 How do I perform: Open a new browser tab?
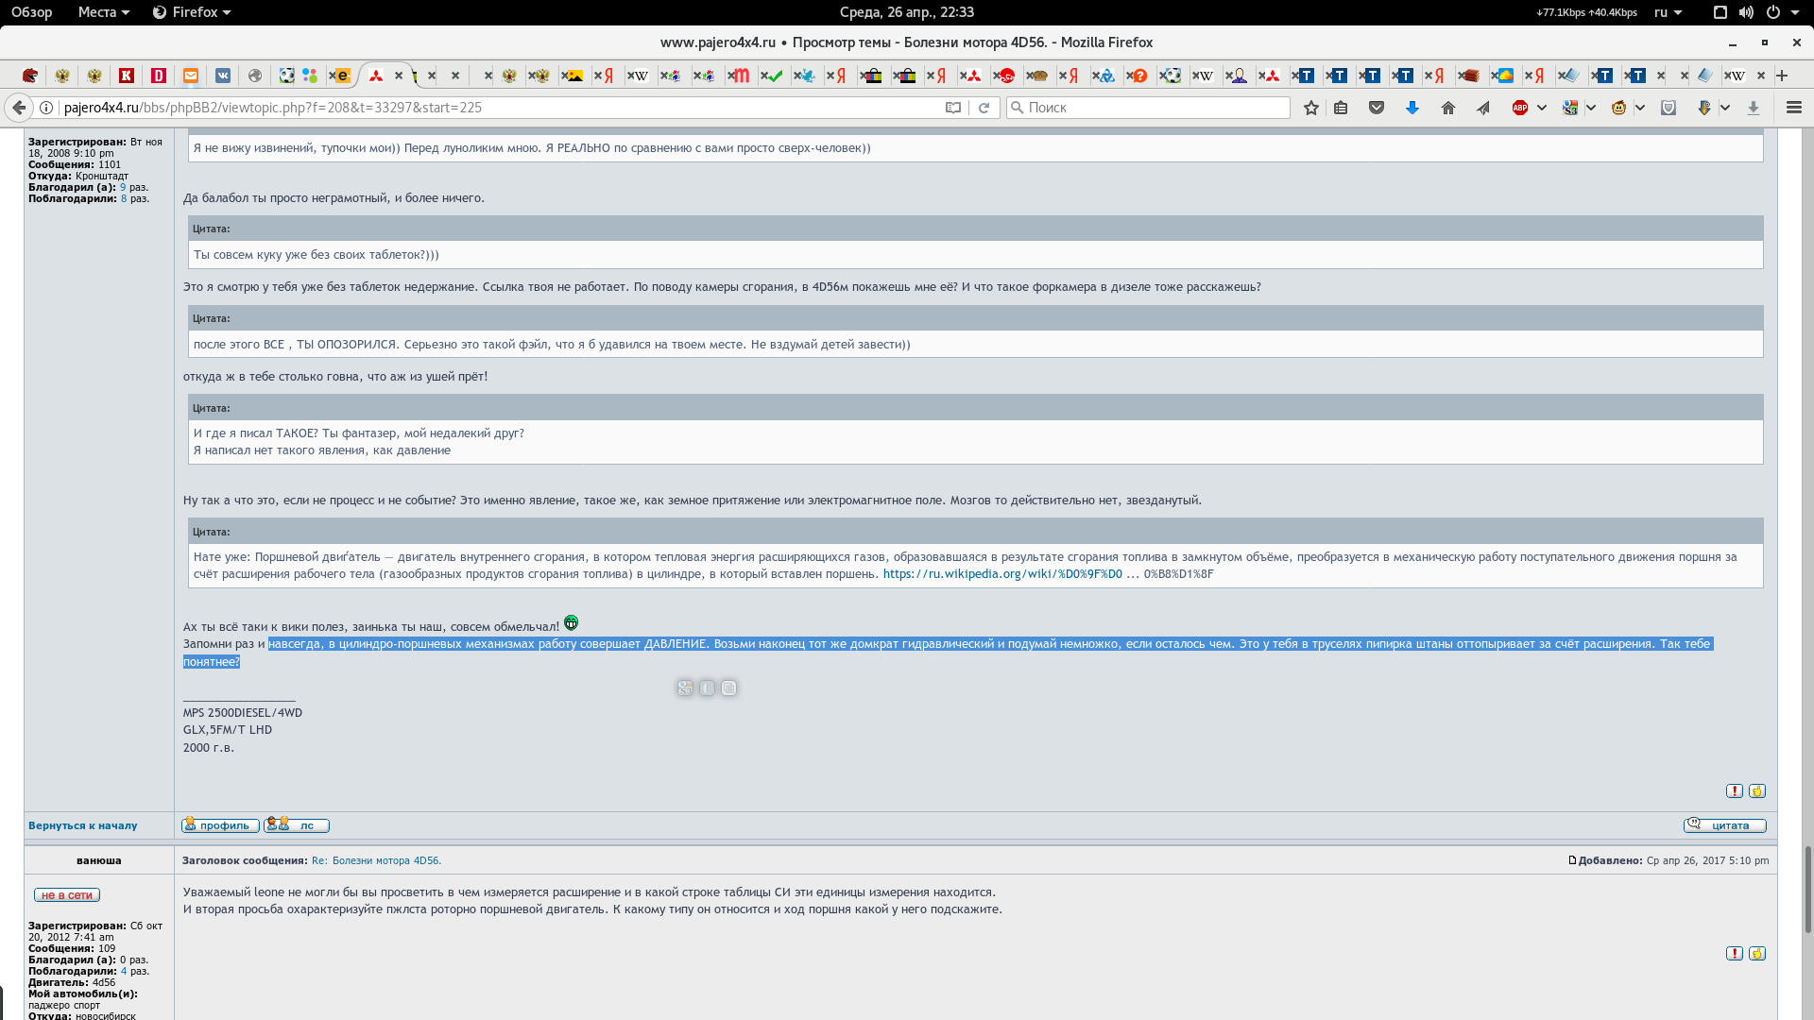[1782, 76]
